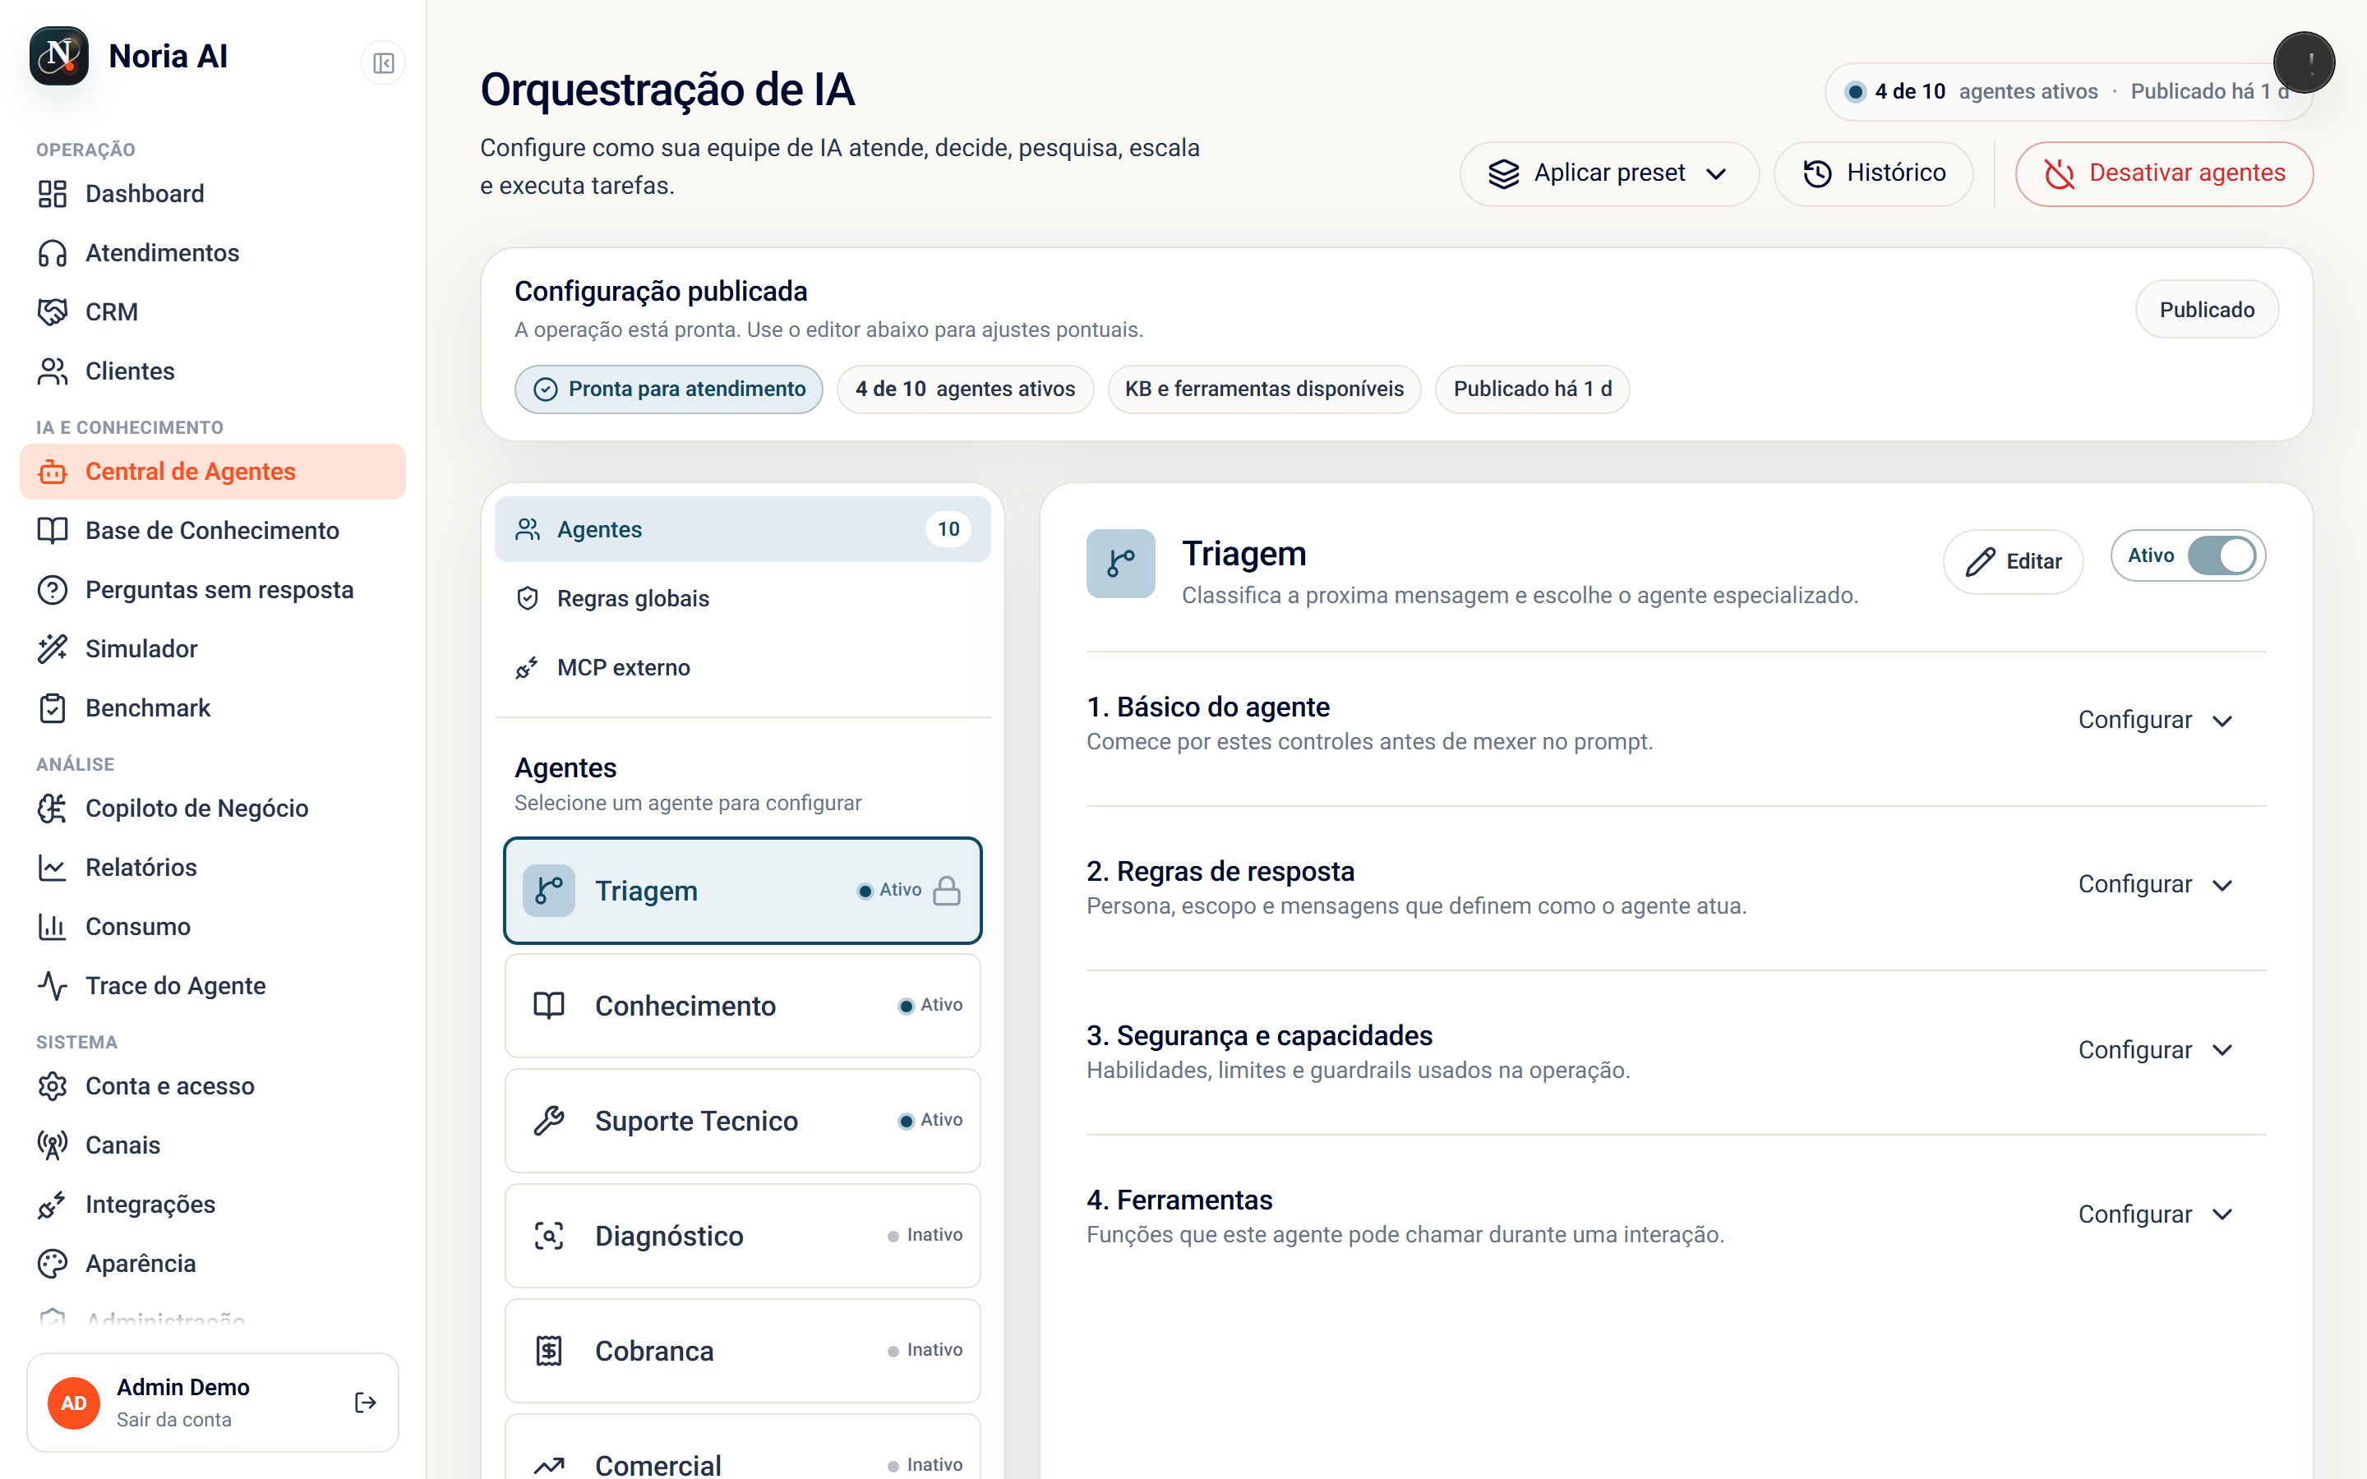Select the Agentes tab in the panel

tap(742, 529)
